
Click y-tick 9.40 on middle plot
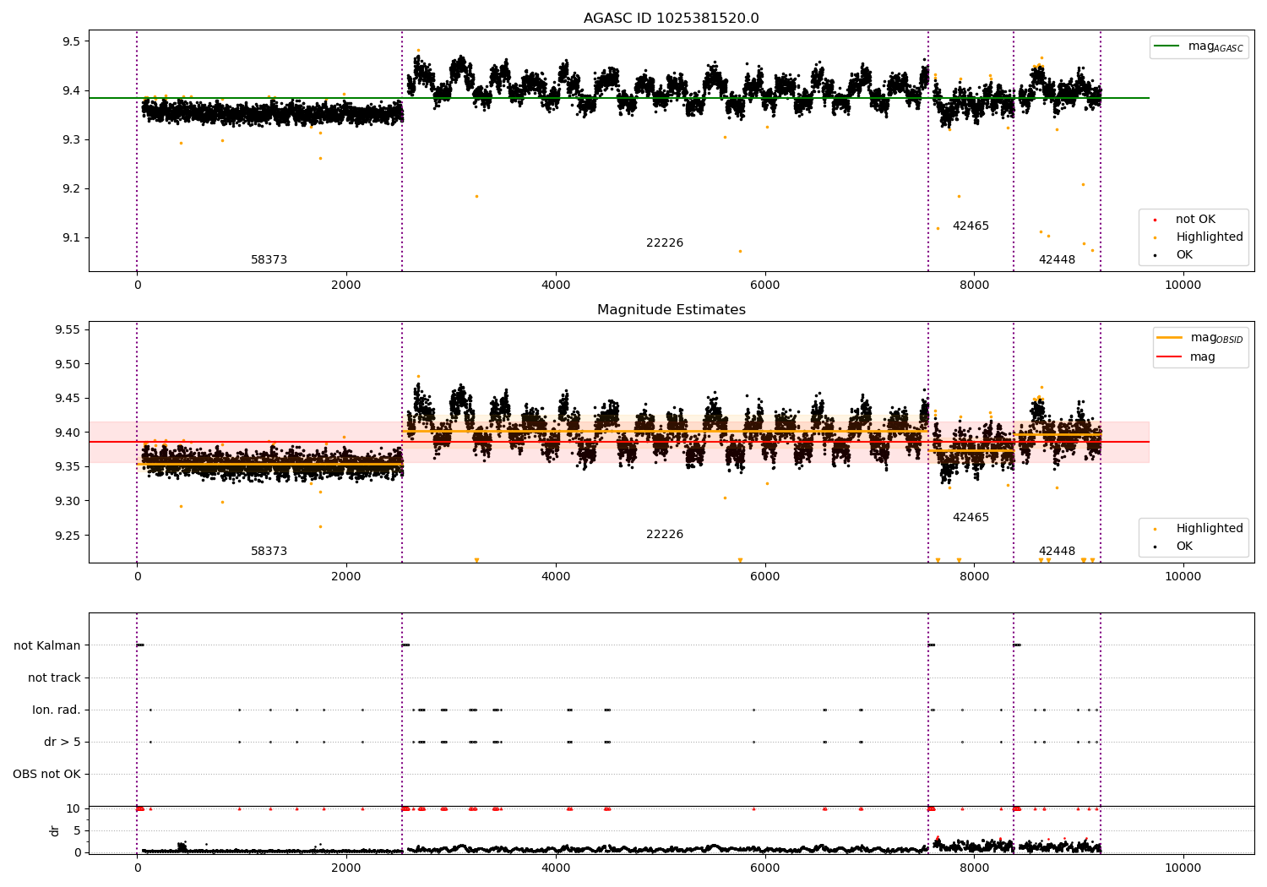(x=68, y=433)
